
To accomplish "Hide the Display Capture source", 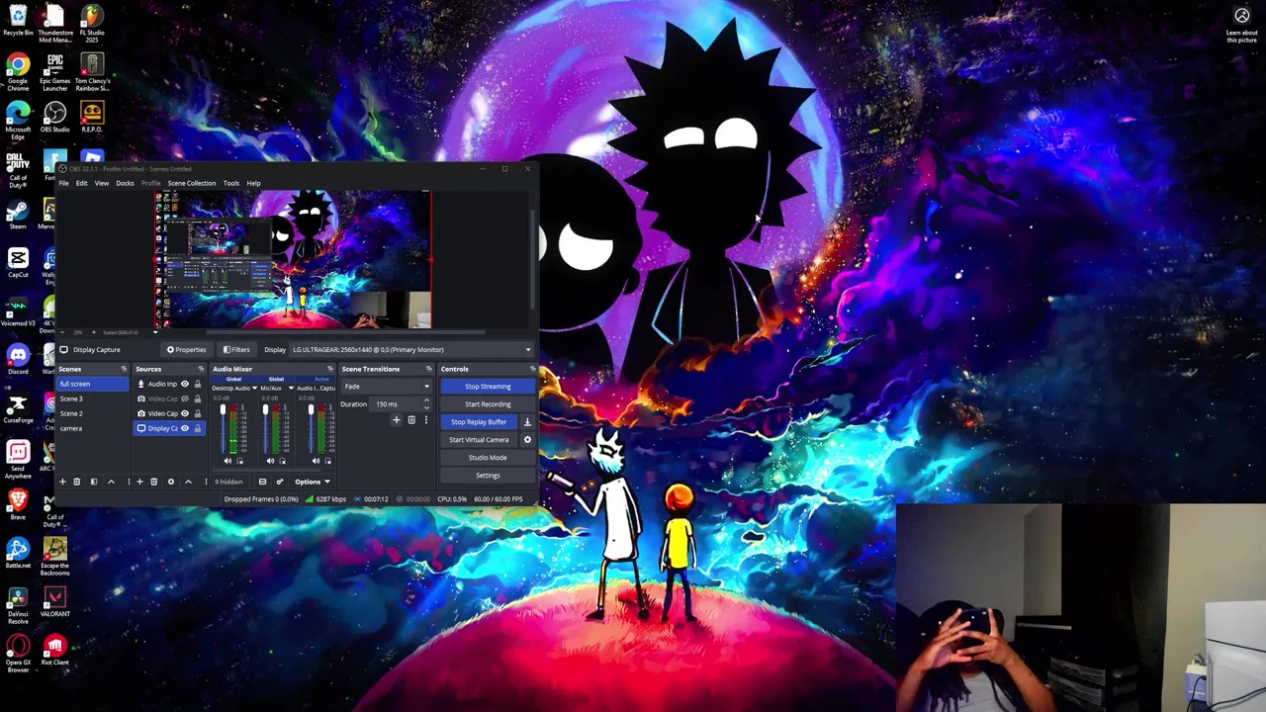I will point(185,428).
